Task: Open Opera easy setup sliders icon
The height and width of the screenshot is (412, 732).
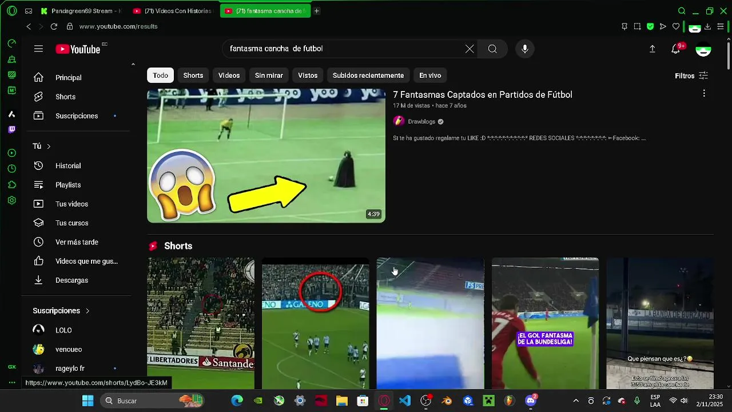Action: coord(721,26)
